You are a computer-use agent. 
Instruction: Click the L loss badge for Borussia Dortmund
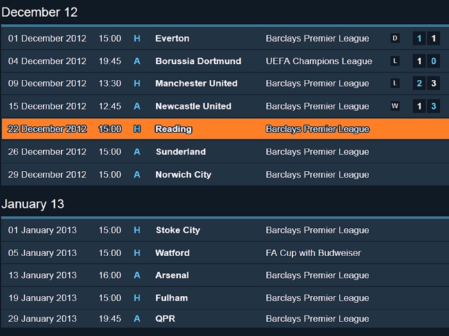coord(395,61)
